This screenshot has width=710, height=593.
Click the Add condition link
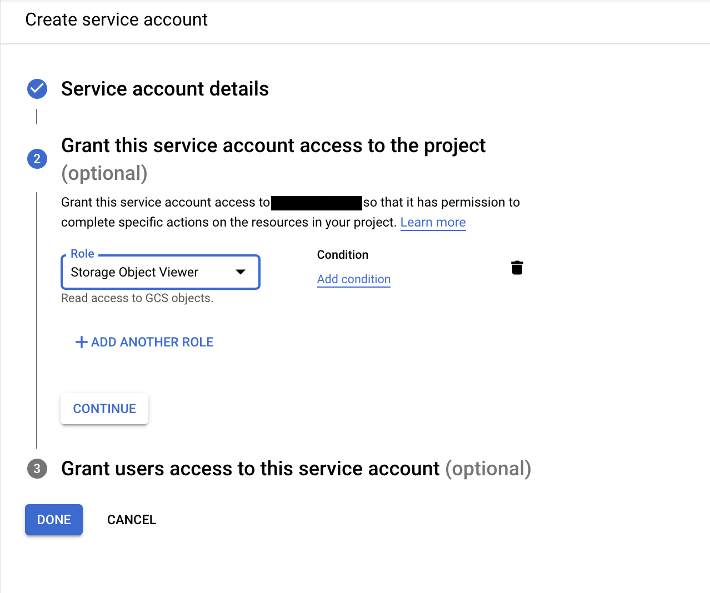(353, 279)
